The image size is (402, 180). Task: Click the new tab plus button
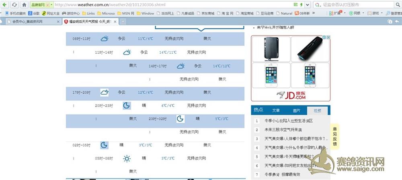pyautogui.click(x=123, y=21)
